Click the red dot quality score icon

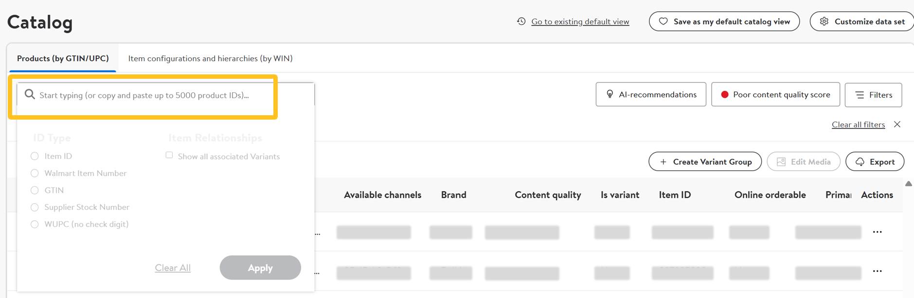[x=724, y=95]
